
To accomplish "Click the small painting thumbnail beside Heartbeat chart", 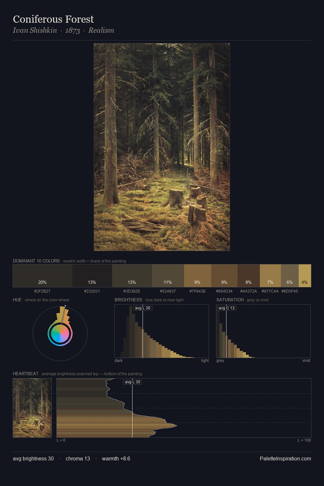I will pyautogui.click(x=32, y=408).
